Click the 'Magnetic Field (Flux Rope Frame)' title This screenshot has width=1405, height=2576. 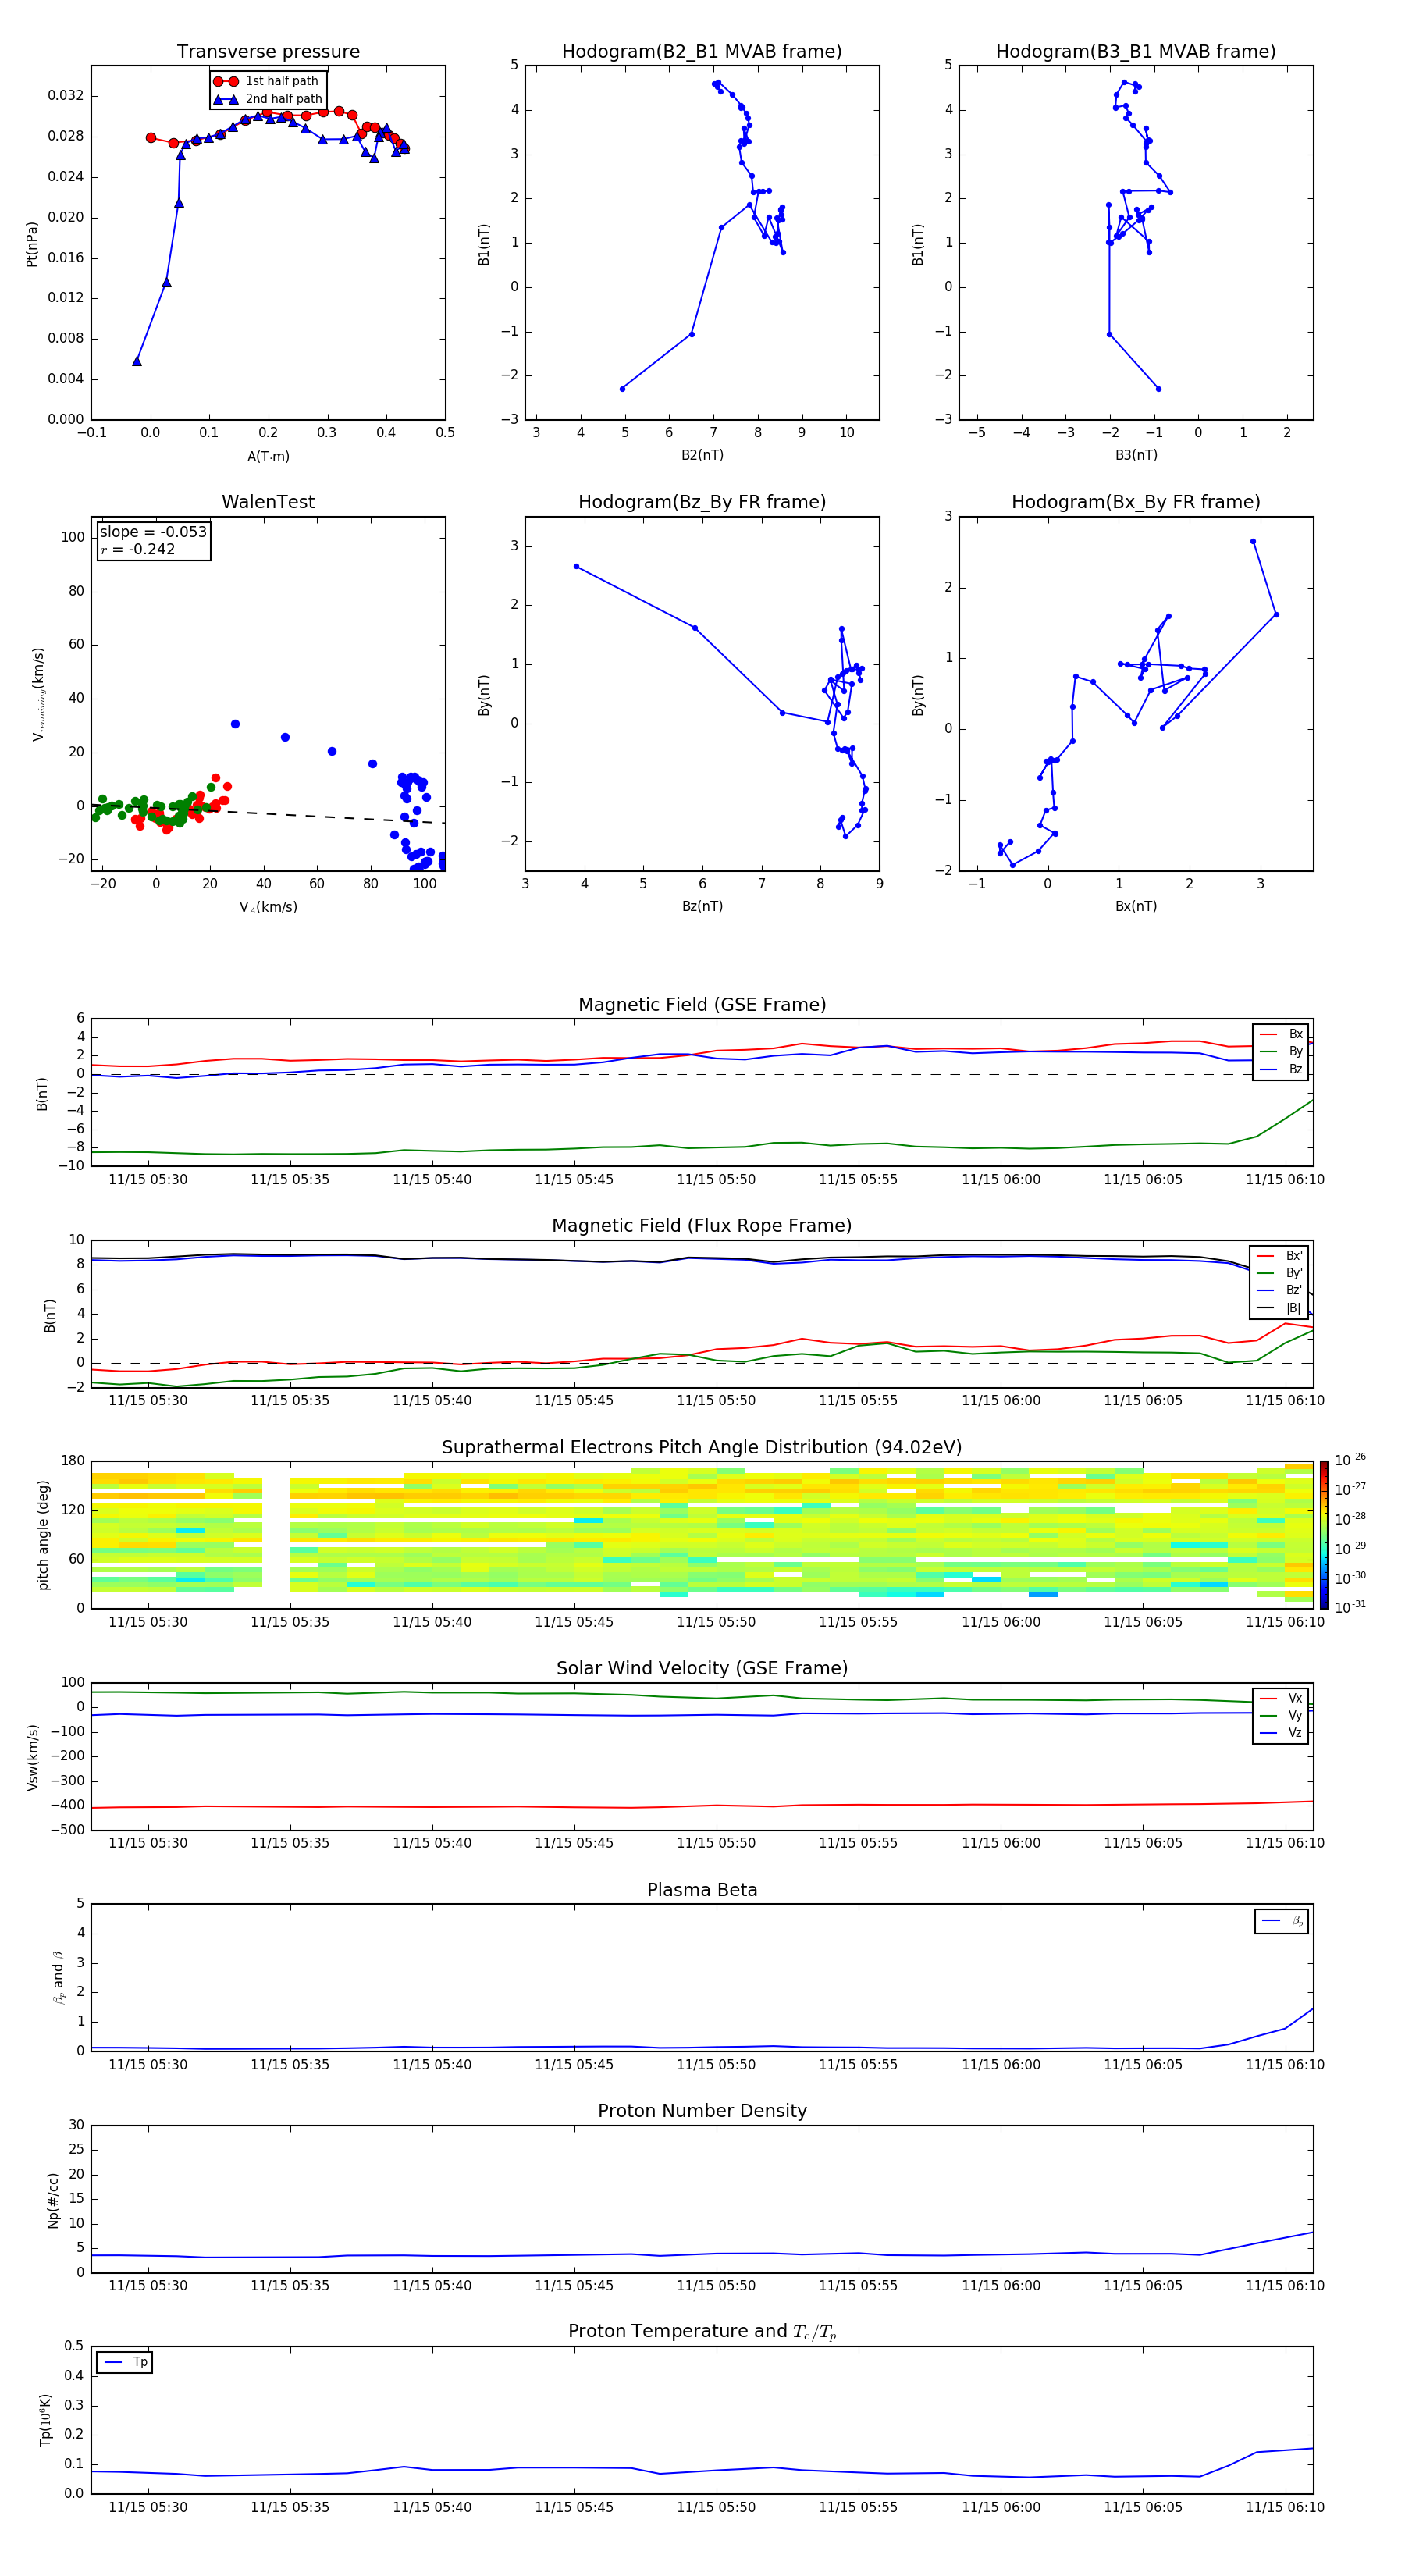coord(702,1226)
